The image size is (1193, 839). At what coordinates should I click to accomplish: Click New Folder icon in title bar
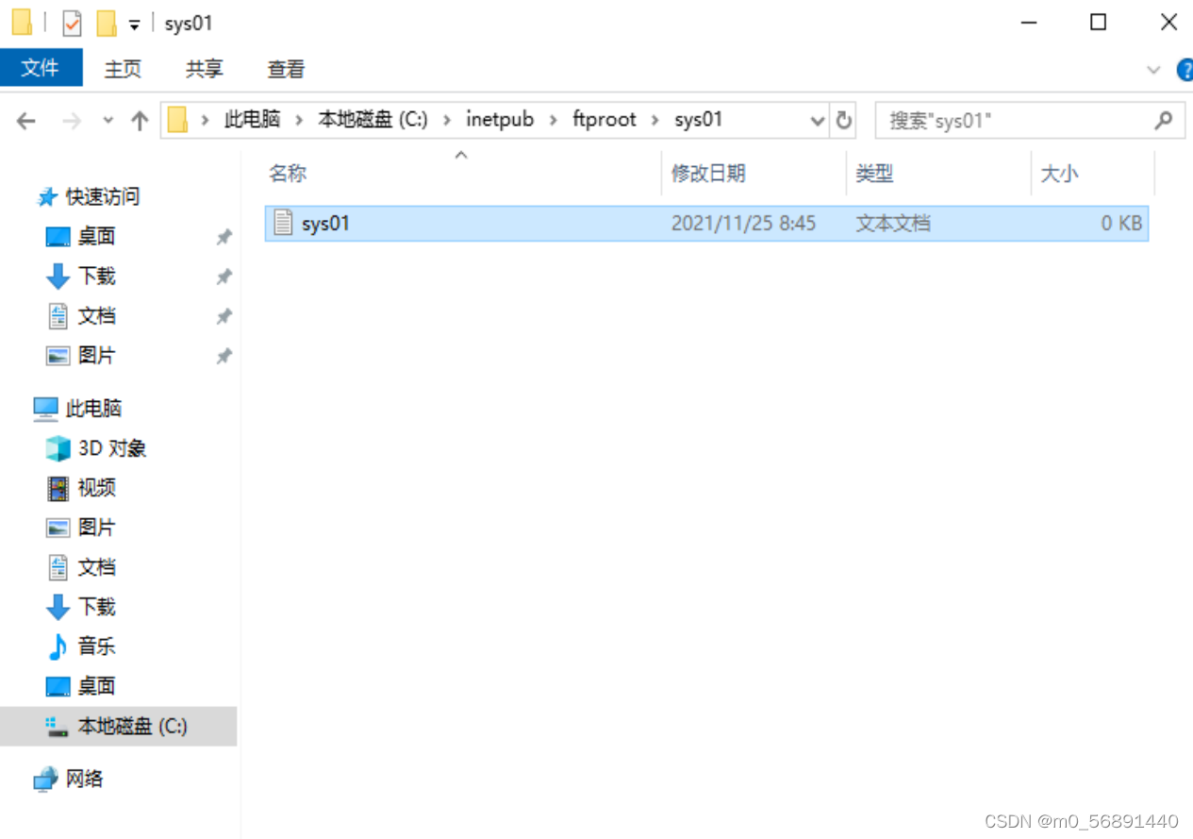tap(107, 23)
